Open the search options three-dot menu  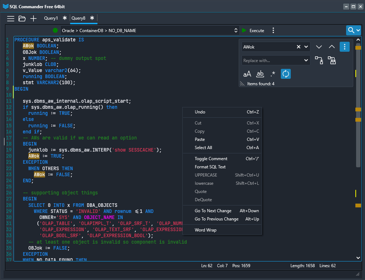(344, 46)
